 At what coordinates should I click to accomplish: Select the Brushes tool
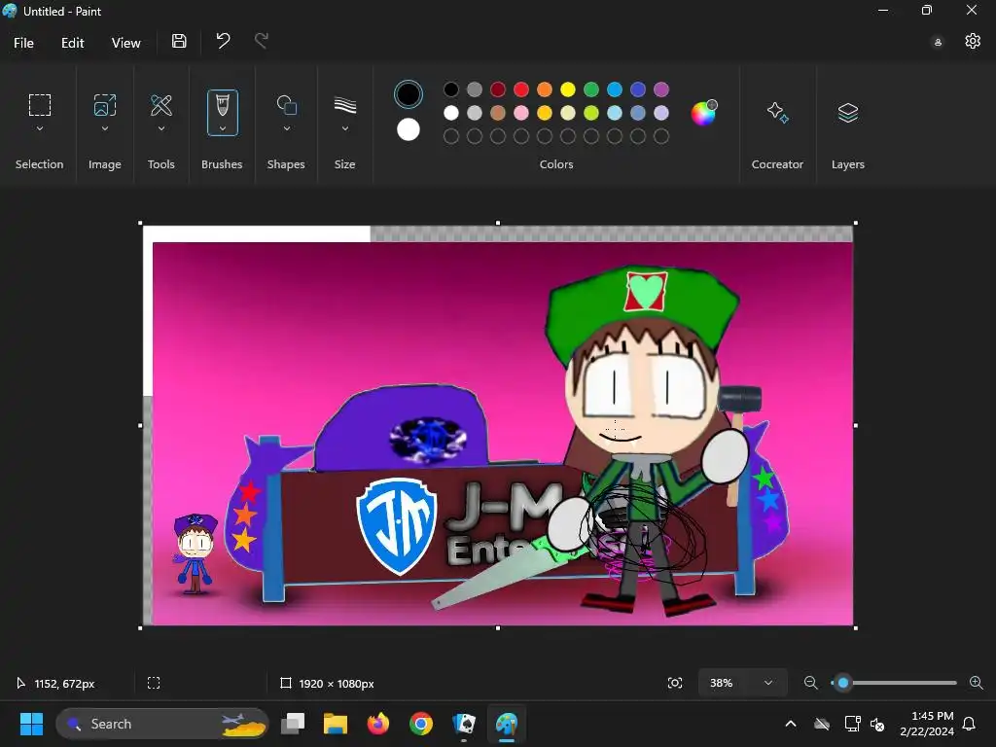pyautogui.click(x=223, y=113)
